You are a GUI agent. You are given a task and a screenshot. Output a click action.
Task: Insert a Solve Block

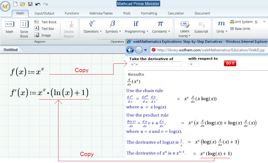pyautogui.click(x=24, y=29)
